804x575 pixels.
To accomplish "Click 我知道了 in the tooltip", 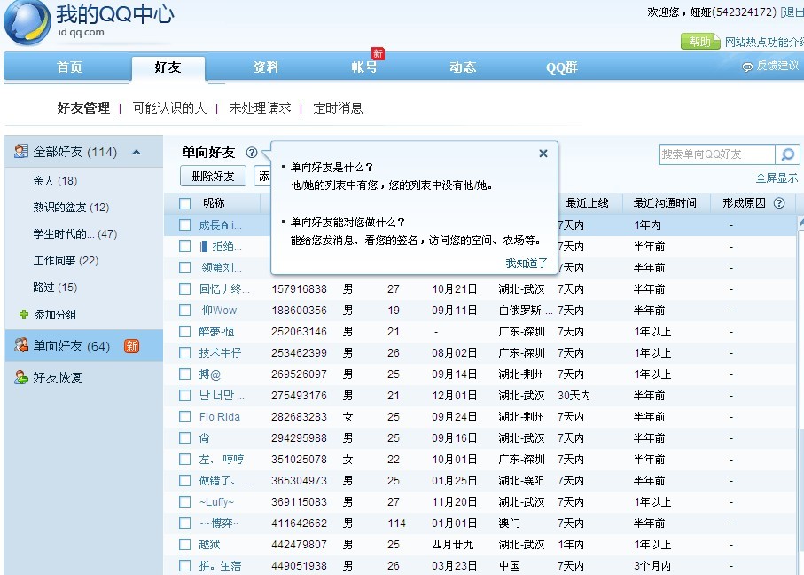I will tap(526, 264).
